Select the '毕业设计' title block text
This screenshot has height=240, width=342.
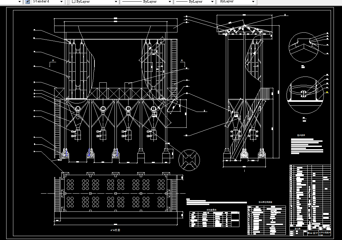point(313,233)
